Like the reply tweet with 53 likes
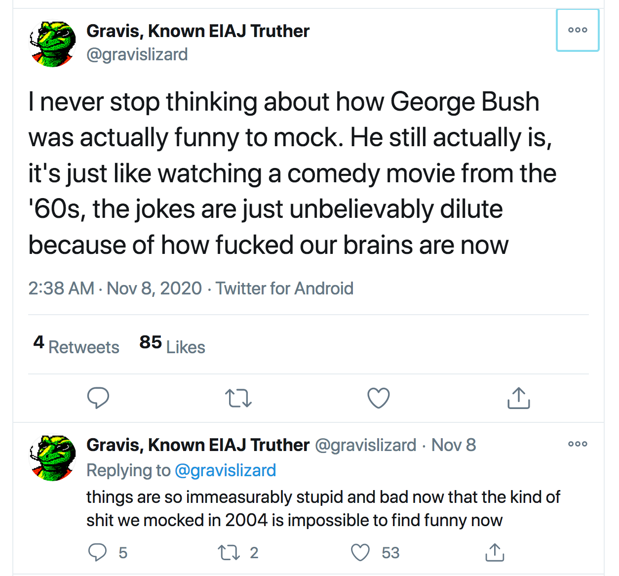 click(x=360, y=552)
